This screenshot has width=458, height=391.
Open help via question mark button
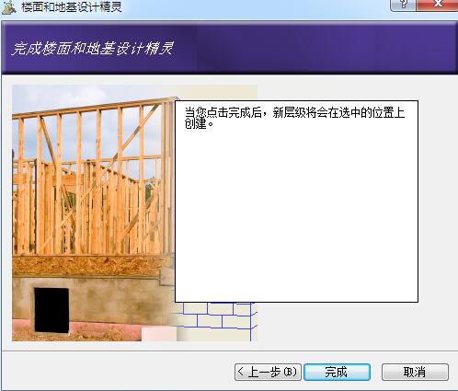pyautogui.click(x=403, y=5)
